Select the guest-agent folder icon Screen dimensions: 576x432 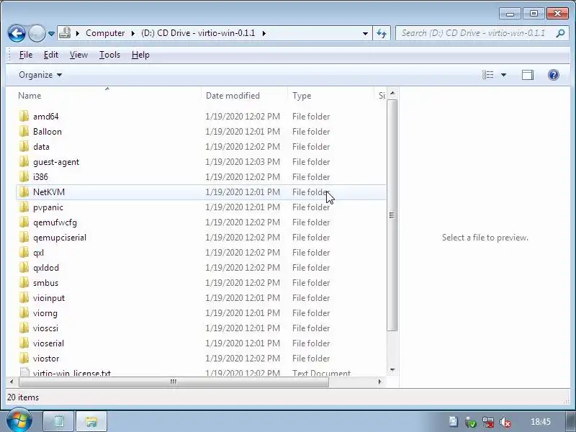pos(24,161)
